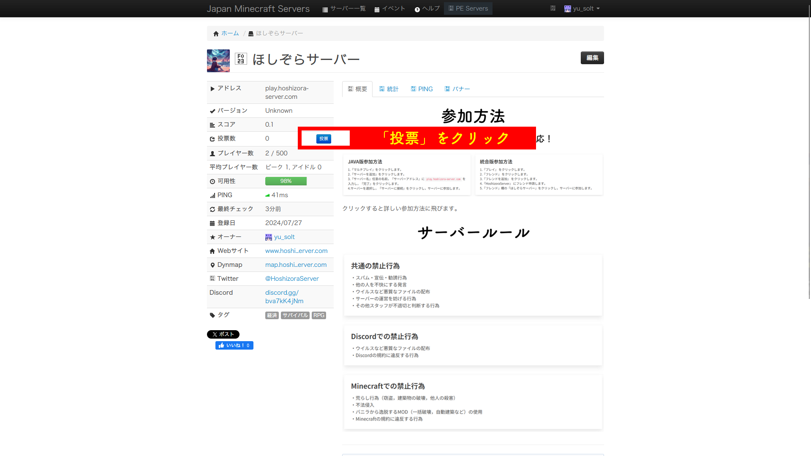Image resolution: width=811 pixels, height=456 pixels.
Task: Click the サバイバル tag label
Action: click(x=295, y=315)
